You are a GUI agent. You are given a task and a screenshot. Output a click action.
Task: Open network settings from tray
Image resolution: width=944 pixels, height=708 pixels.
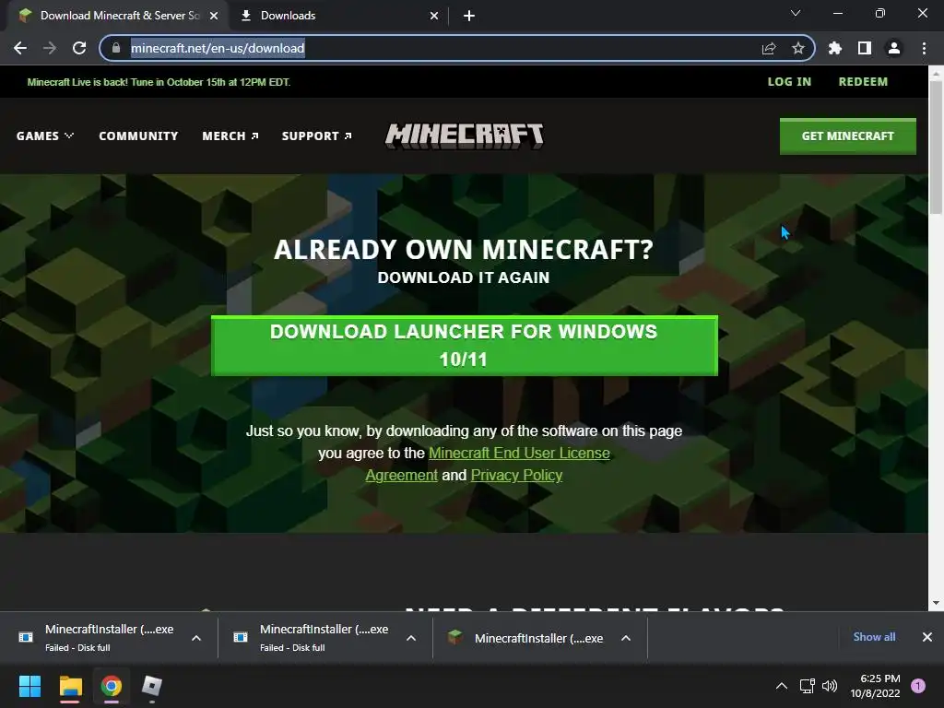point(807,686)
